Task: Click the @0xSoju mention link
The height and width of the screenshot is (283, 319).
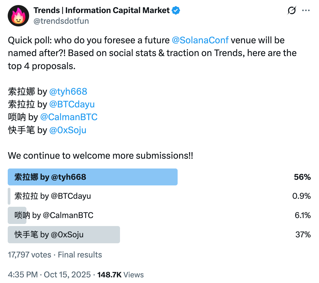Action: point(68,130)
